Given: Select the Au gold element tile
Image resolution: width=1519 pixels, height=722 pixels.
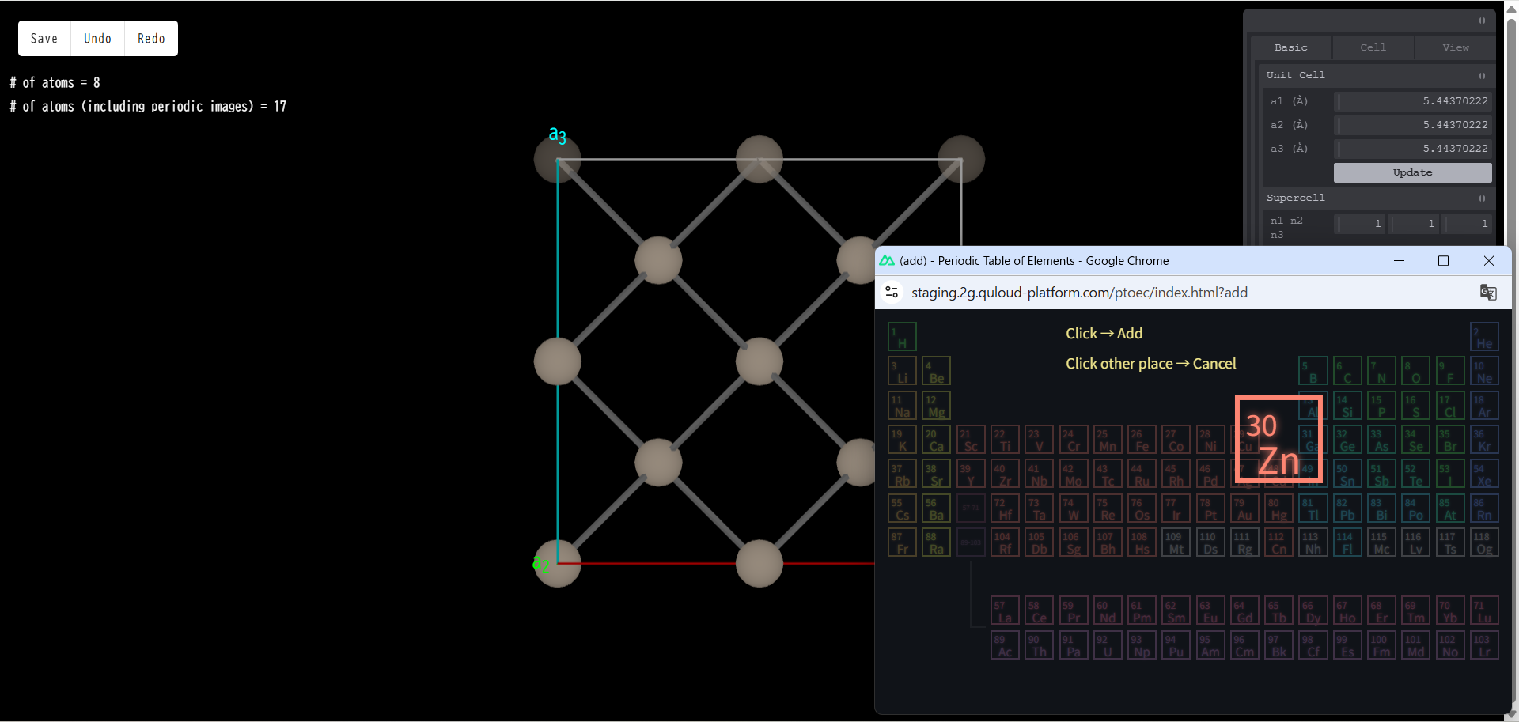Looking at the screenshot, I should (1244, 508).
